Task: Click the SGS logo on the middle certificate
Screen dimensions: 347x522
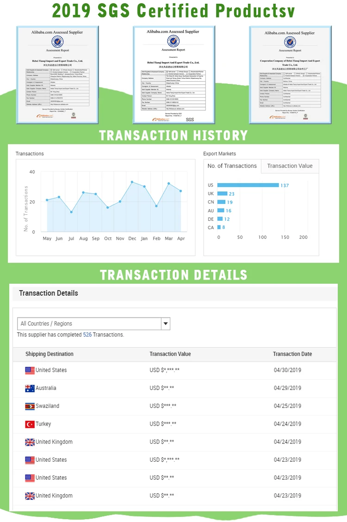Action: click(x=190, y=120)
